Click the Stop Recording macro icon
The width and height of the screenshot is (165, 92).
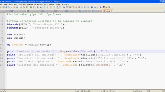79,7
